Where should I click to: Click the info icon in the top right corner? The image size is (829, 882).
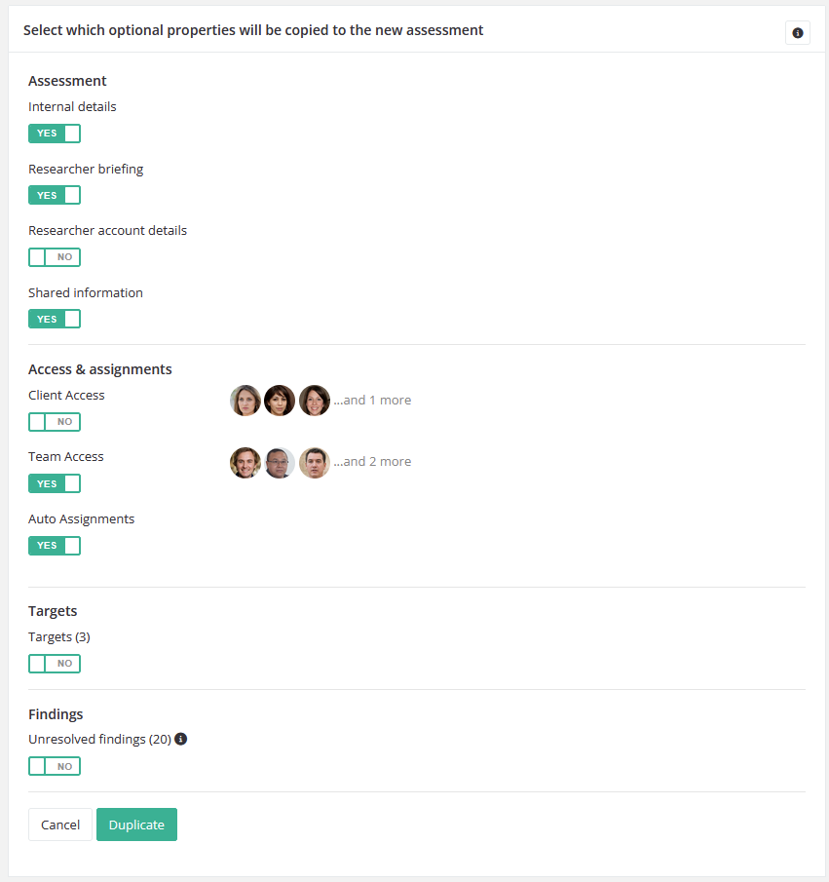tap(798, 32)
